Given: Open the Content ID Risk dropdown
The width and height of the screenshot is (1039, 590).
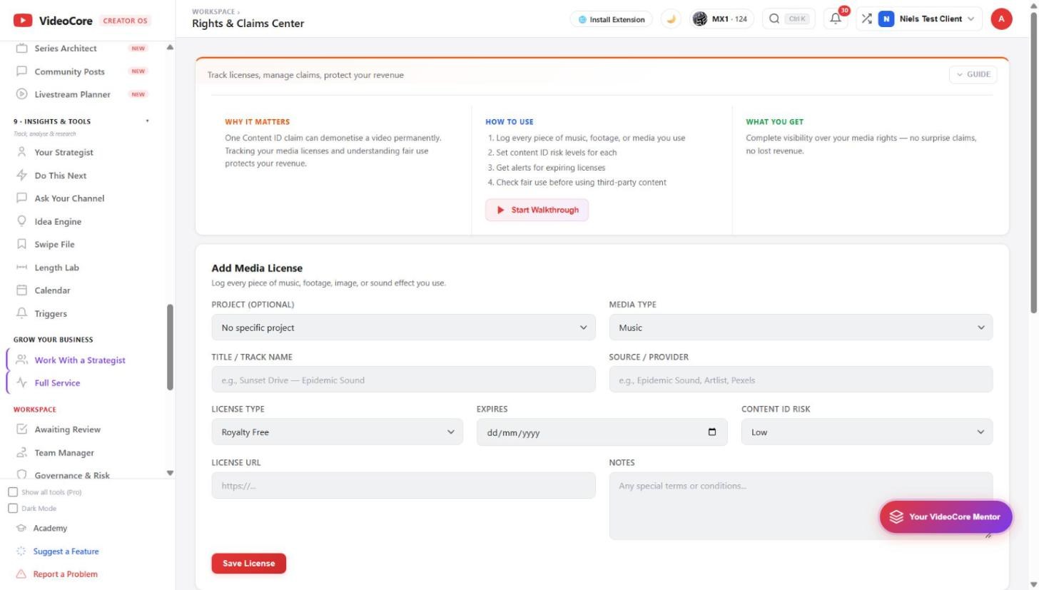Looking at the screenshot, I should tap(867, 432).
